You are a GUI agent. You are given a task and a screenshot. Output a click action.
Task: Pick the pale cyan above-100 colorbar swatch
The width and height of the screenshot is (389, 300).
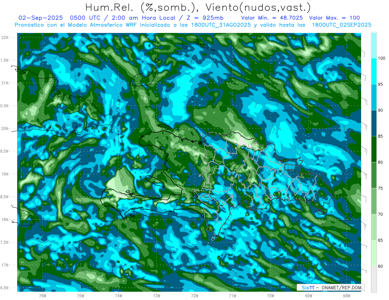point(374,45)
